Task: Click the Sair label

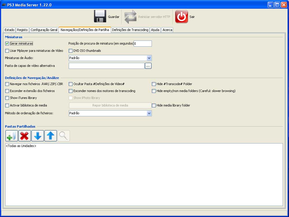Action: (192, 17)
